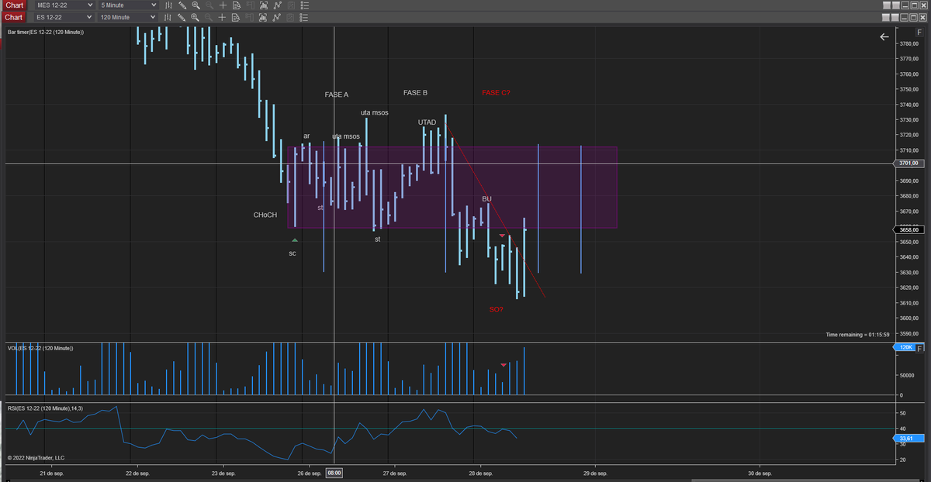Select the red triangle marker in VOL panel
931x482 pixels.
[504, 364]
